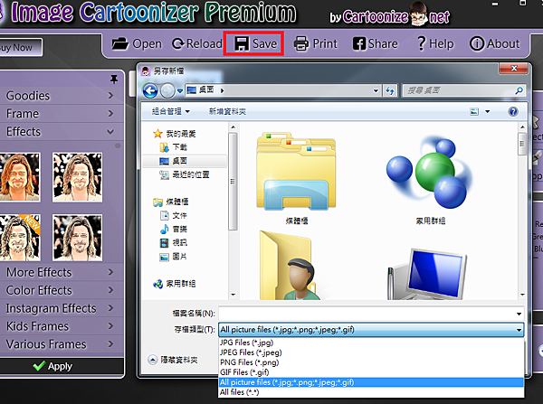Expand the Various Frames category
543x404 pixels.
pyautogui.click(x=62, y=344)
